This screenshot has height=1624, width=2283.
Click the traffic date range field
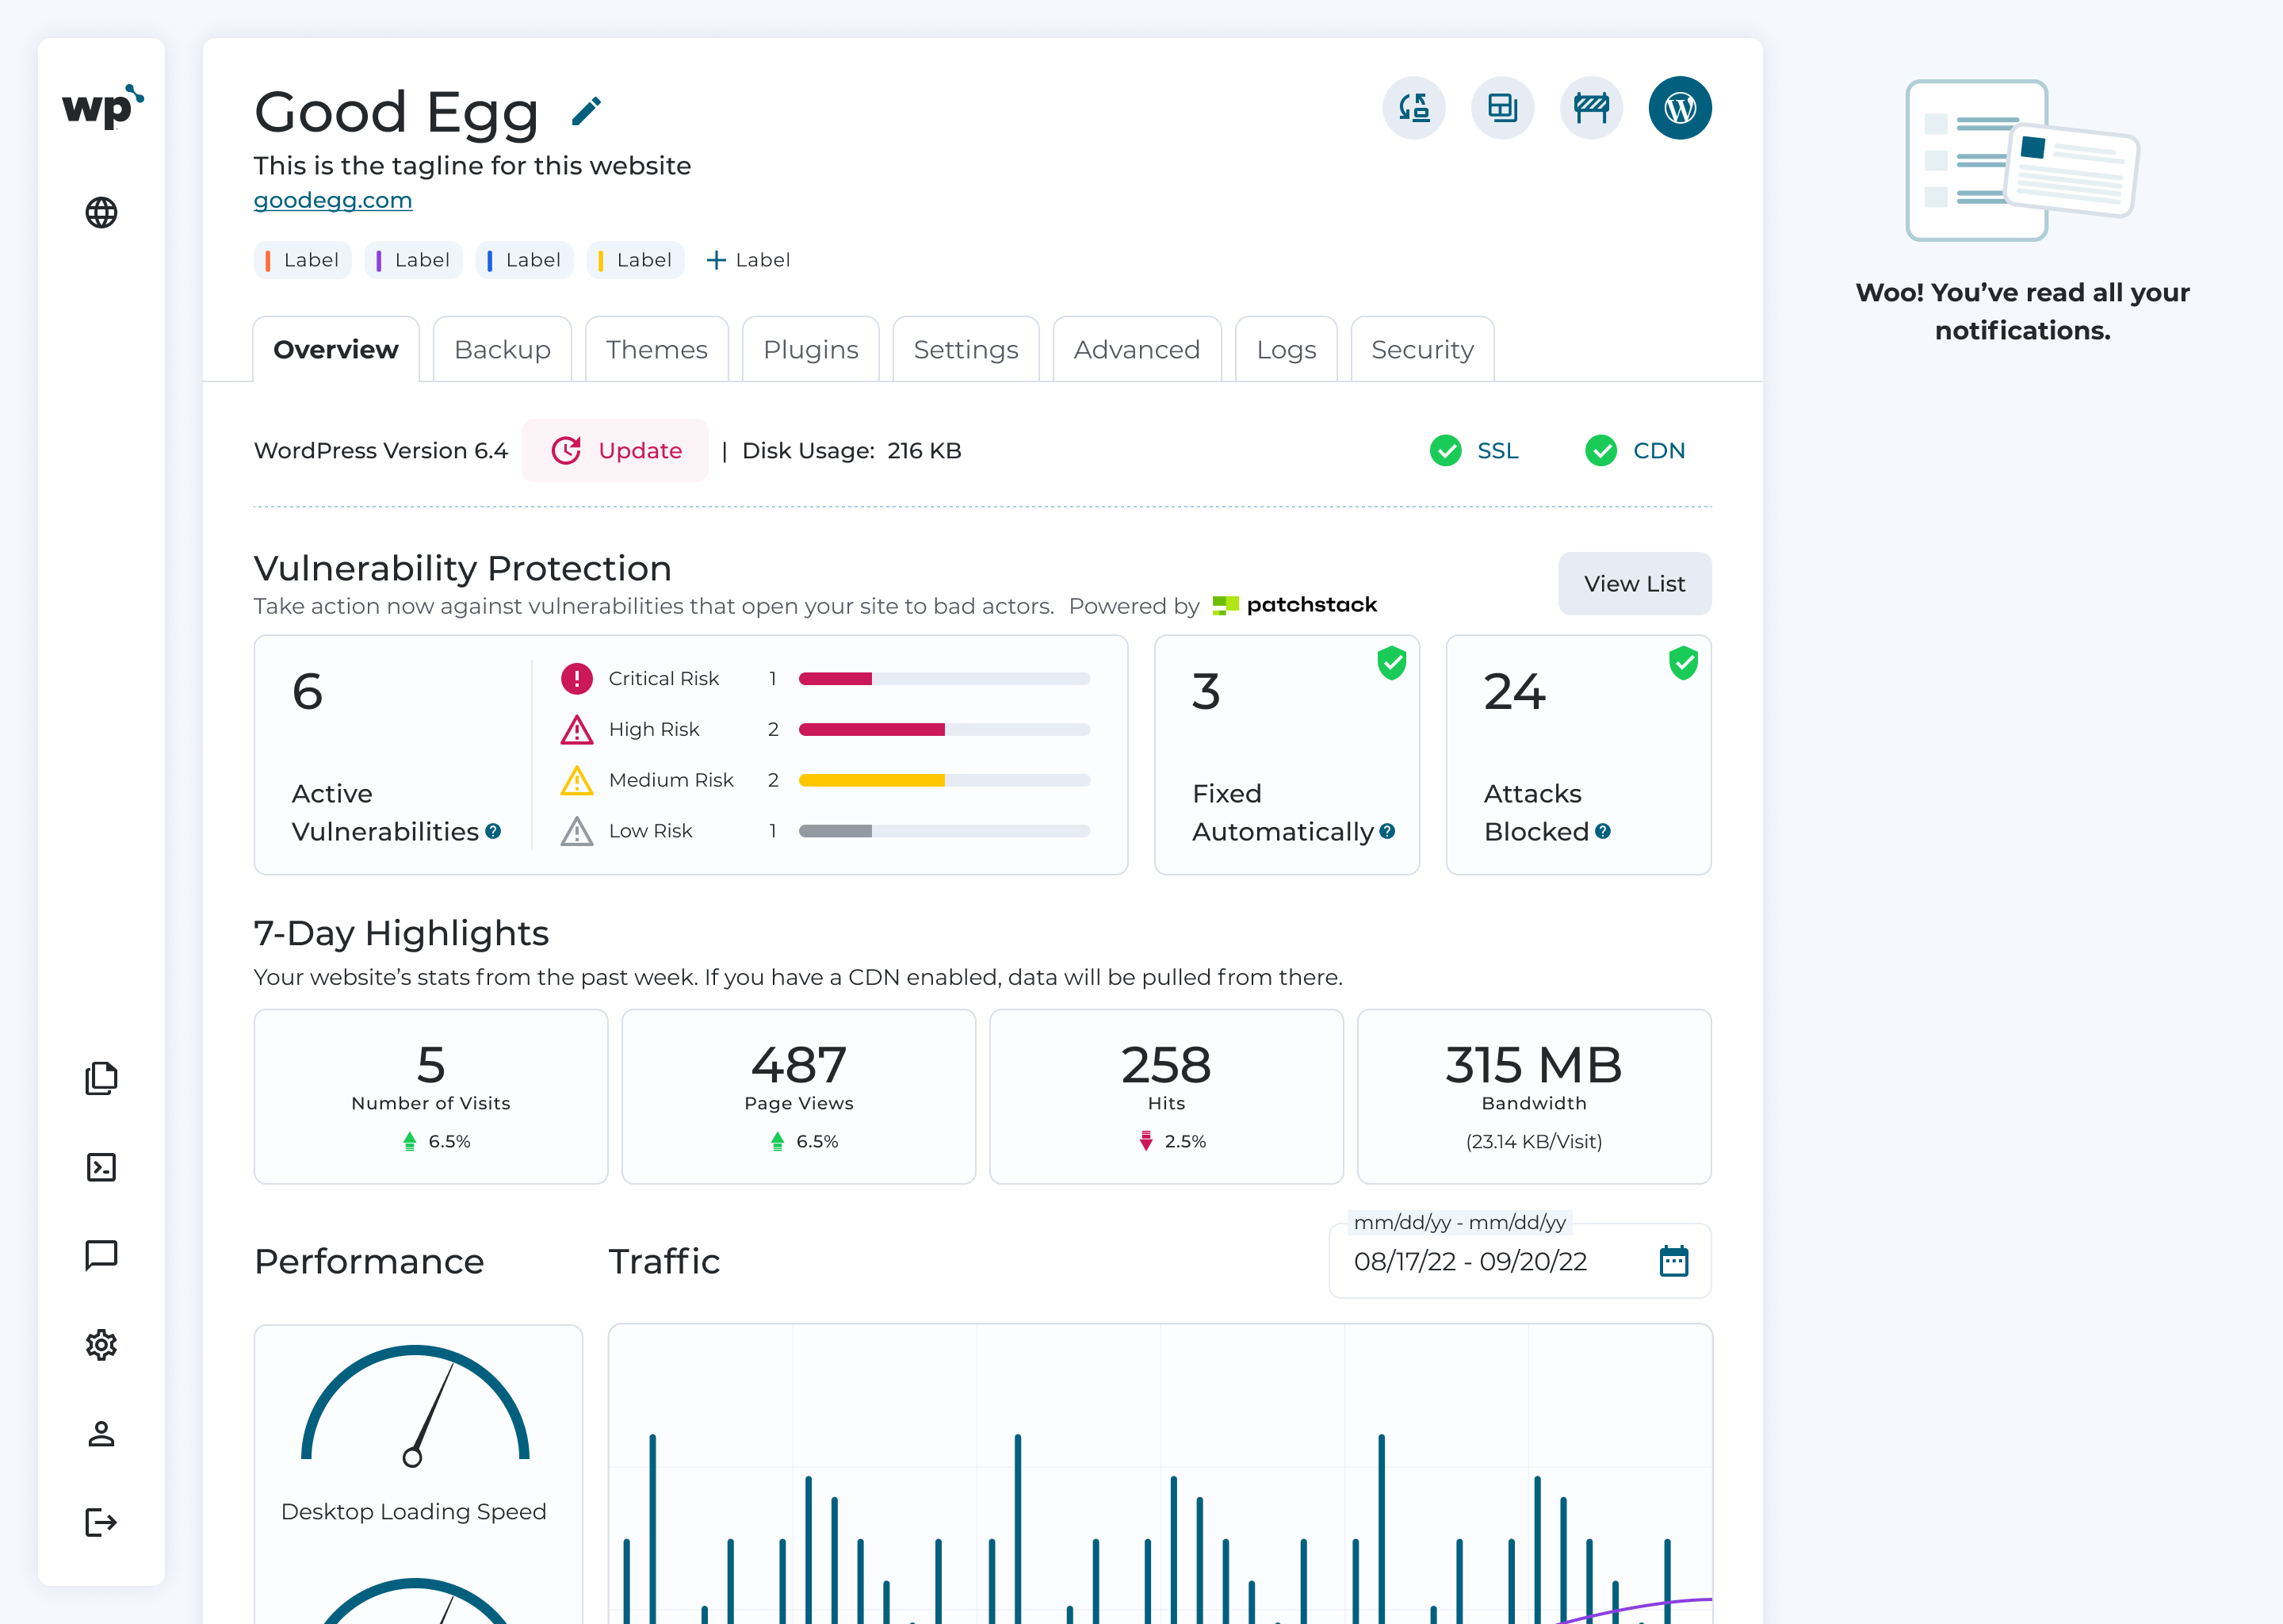pyautogui.click(x=1520, y=1261)
